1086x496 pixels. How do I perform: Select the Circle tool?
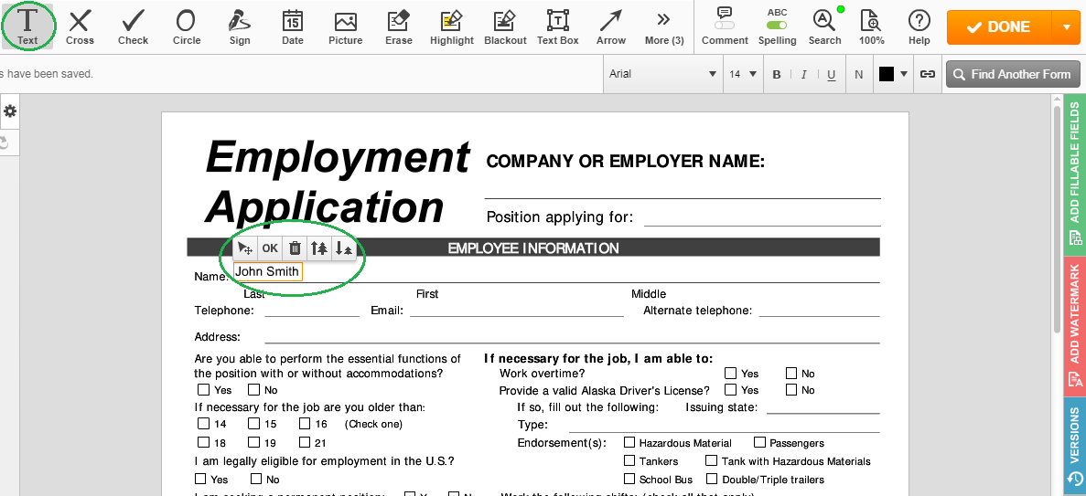[187, 27]
